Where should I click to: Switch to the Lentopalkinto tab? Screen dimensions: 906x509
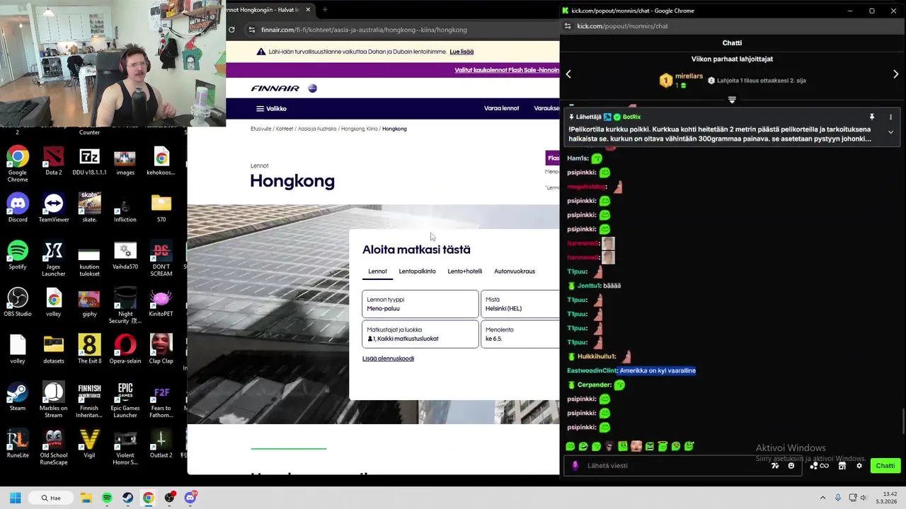(x=417, y=271)
